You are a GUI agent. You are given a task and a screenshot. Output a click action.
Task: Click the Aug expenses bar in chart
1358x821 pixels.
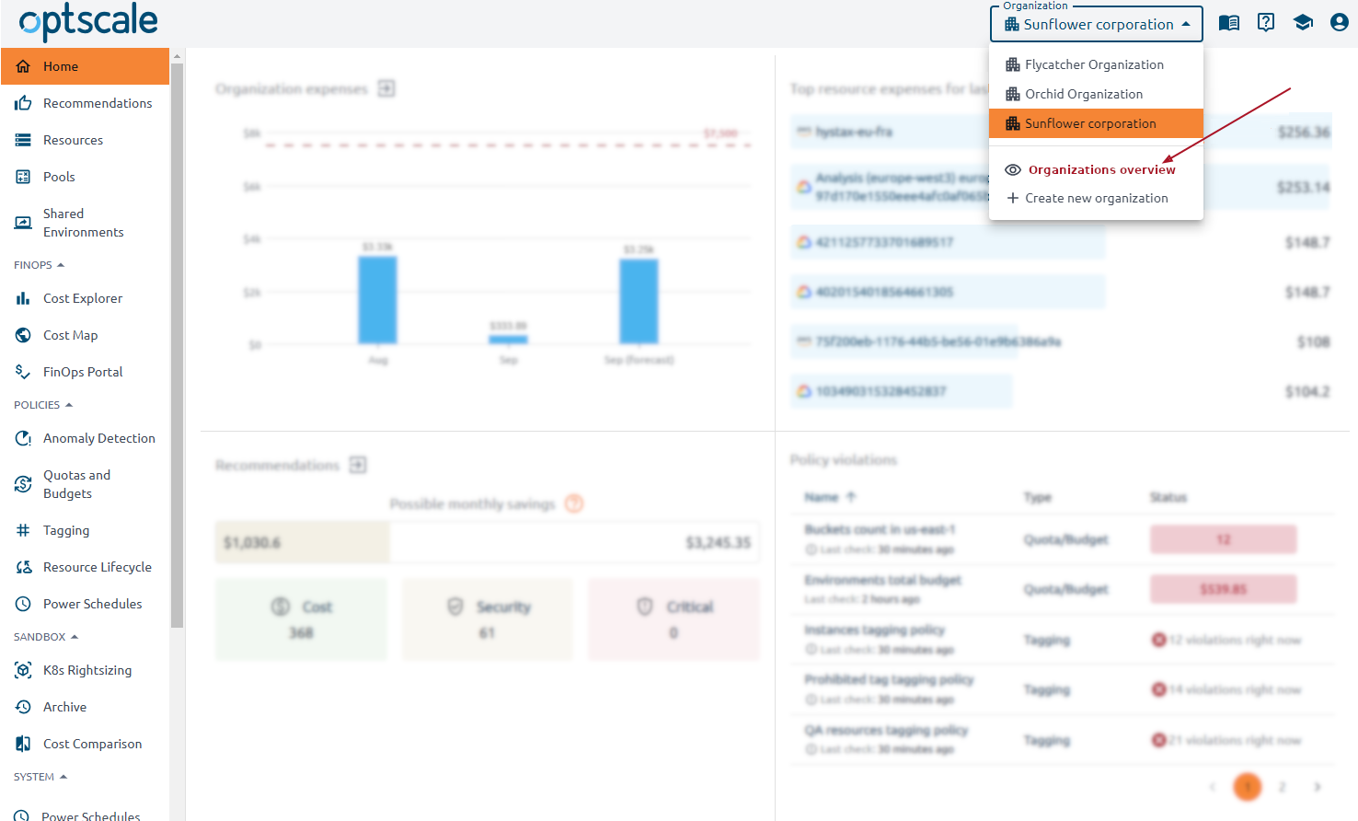tap(377, 300)
